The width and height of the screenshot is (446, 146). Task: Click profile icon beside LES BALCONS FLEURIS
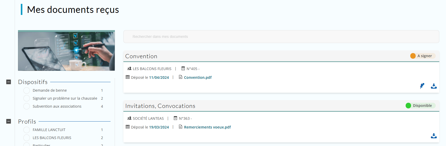click(129, 68)
